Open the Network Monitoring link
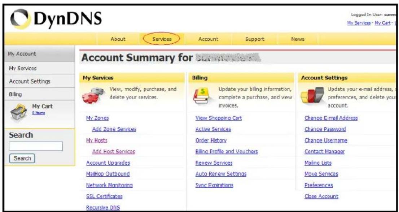 (x=109, y=185)
